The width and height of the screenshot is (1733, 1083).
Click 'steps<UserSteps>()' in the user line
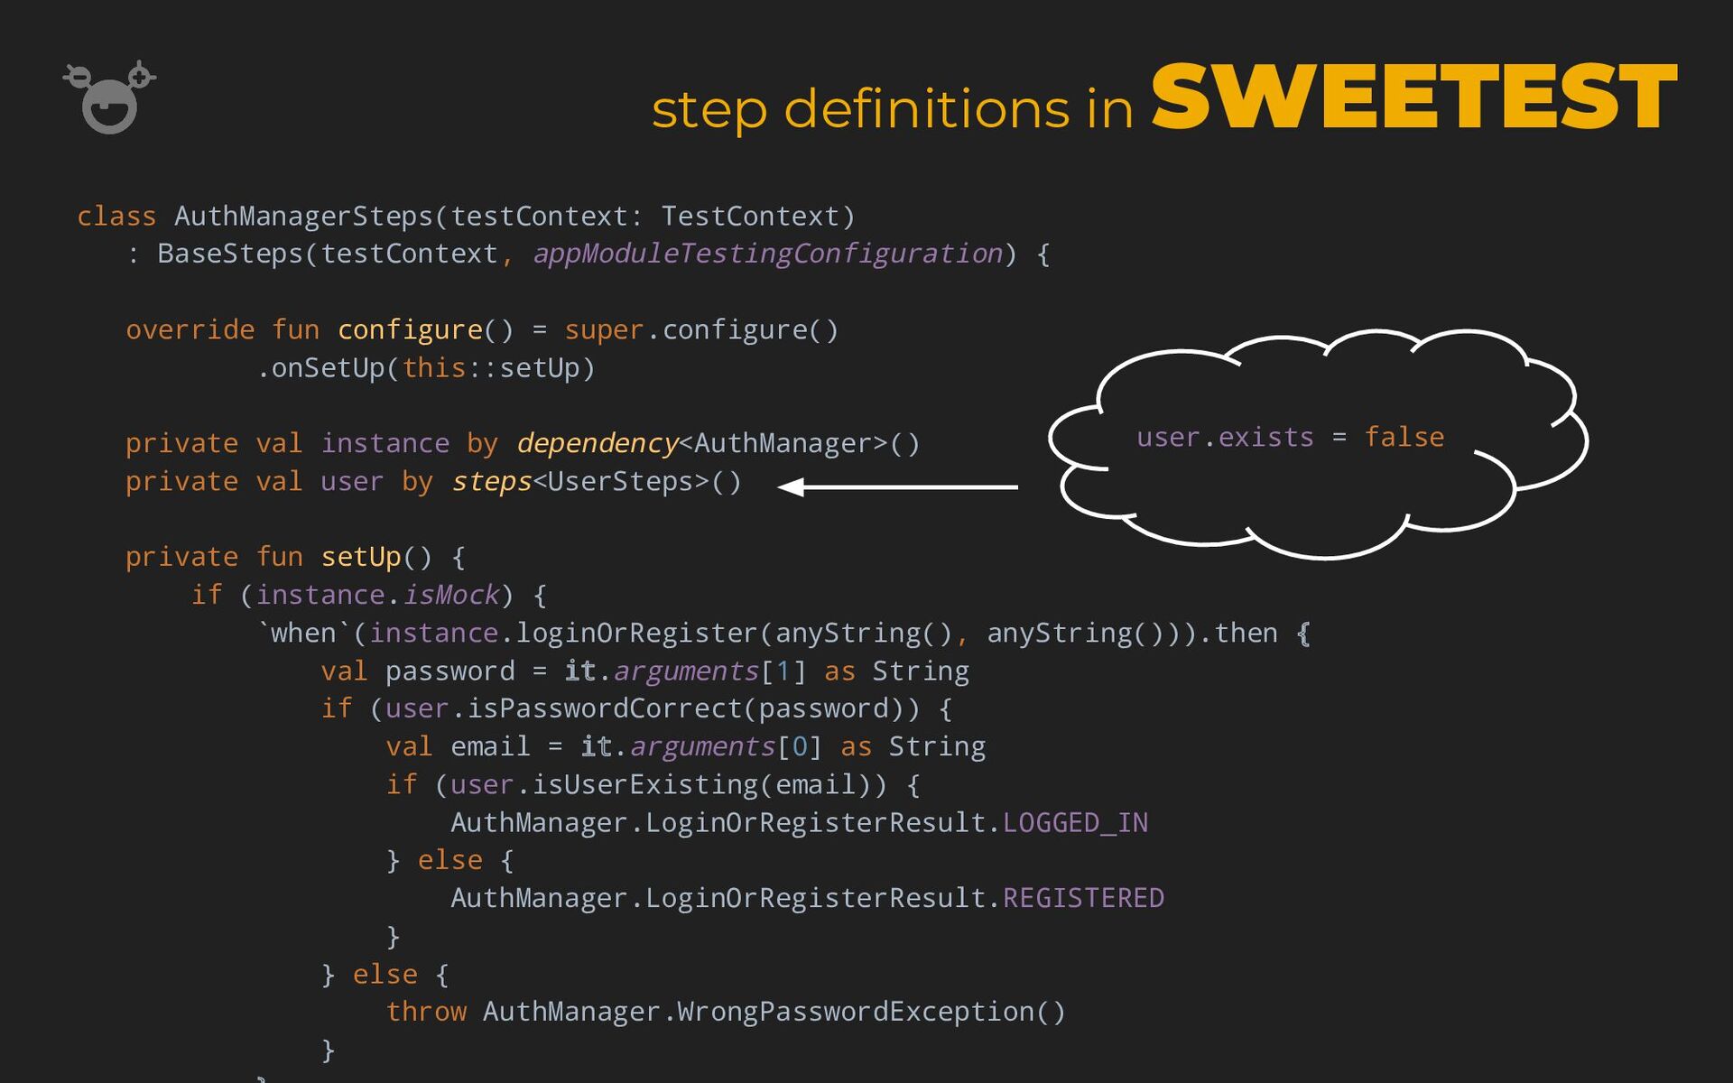pyautogui.click(x=597, y=482)
